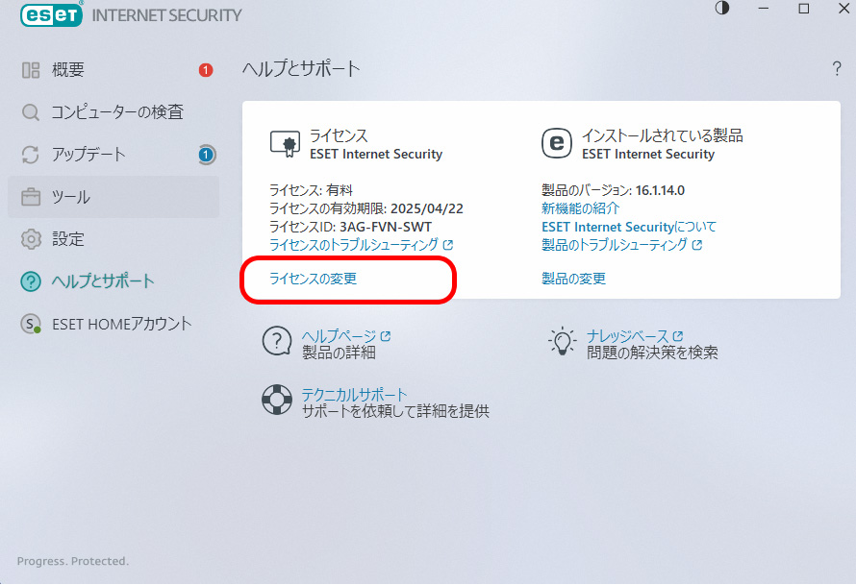Click ESET Internet Securityについて link

[x=629, y=227]
